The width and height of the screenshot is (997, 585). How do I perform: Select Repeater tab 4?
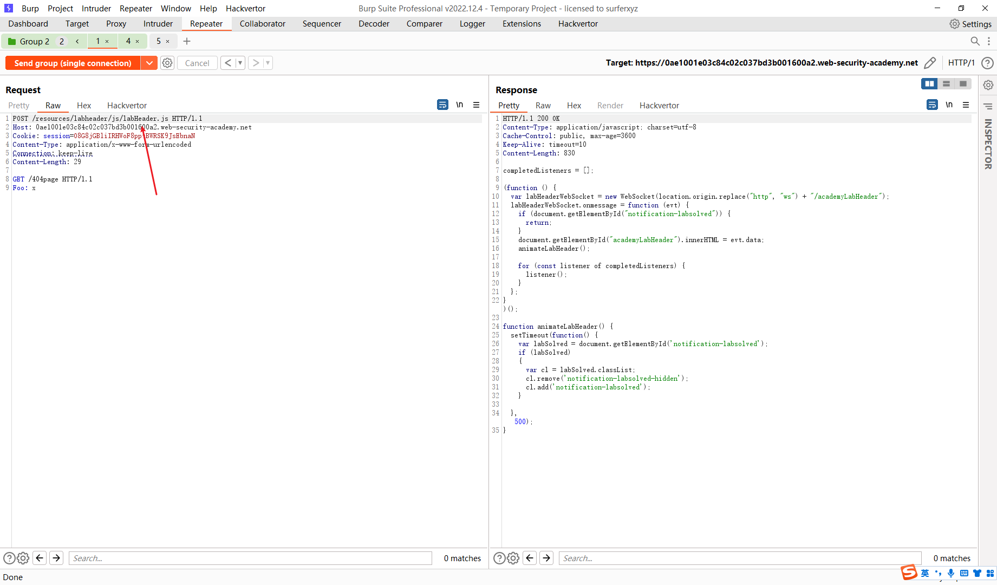[128, 41]
